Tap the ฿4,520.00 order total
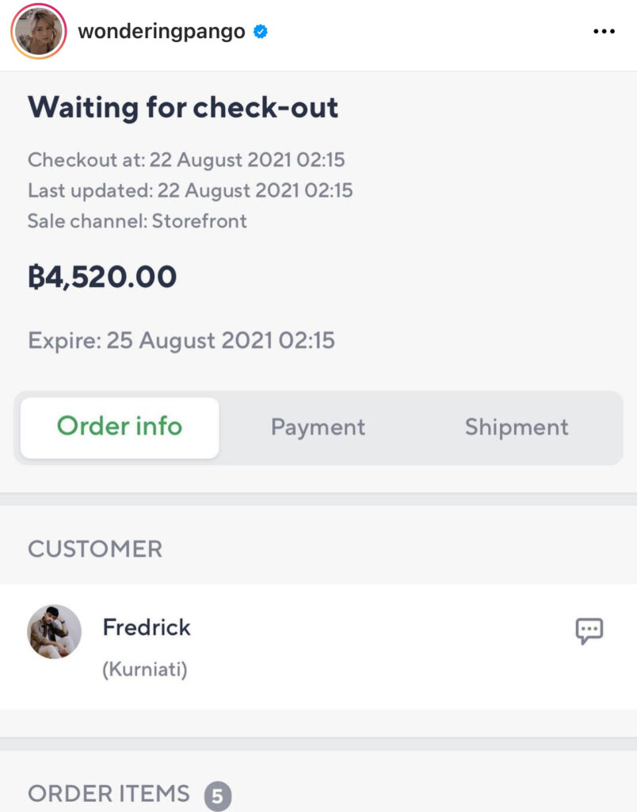 click(x=102, y=277)
